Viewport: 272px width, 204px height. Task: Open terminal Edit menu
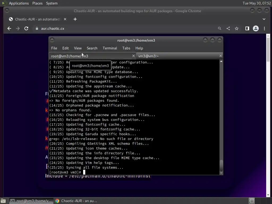click(66, 48)
